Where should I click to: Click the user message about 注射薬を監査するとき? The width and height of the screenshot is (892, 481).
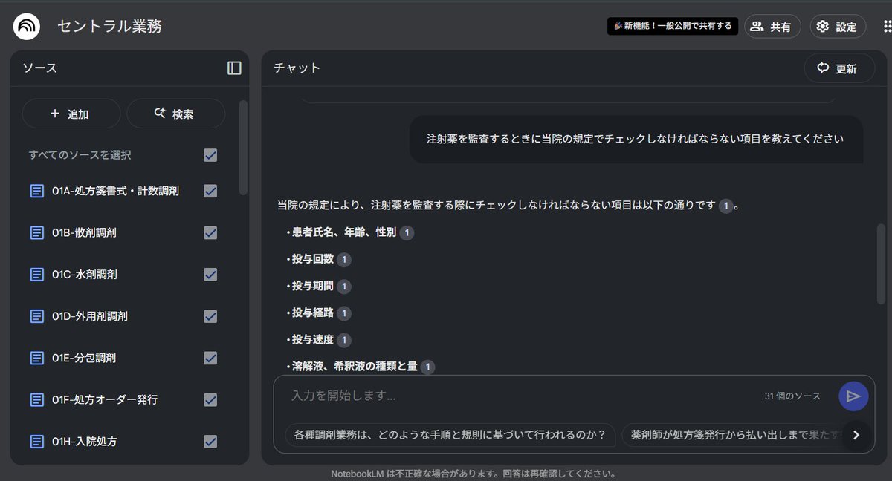[x=636, y=139]
